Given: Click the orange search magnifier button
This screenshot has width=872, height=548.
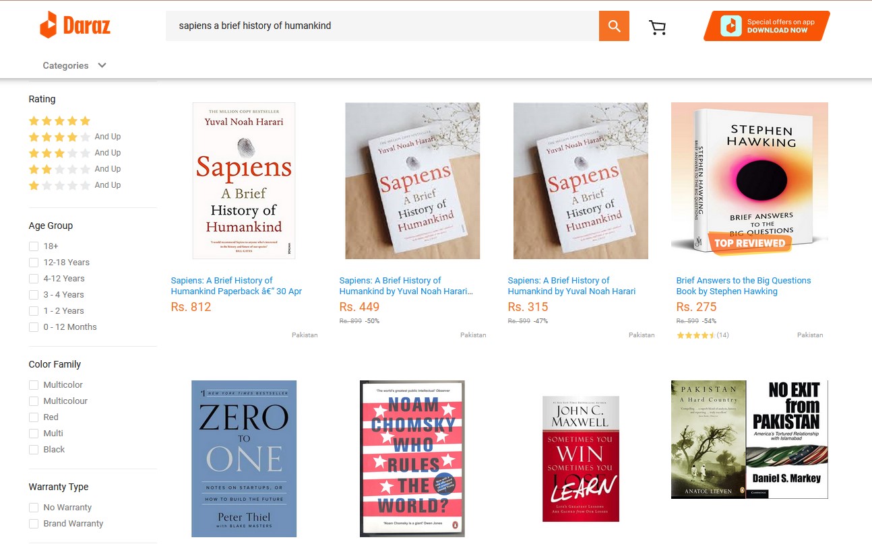Looking at the screenshot, I should [614, 26].
